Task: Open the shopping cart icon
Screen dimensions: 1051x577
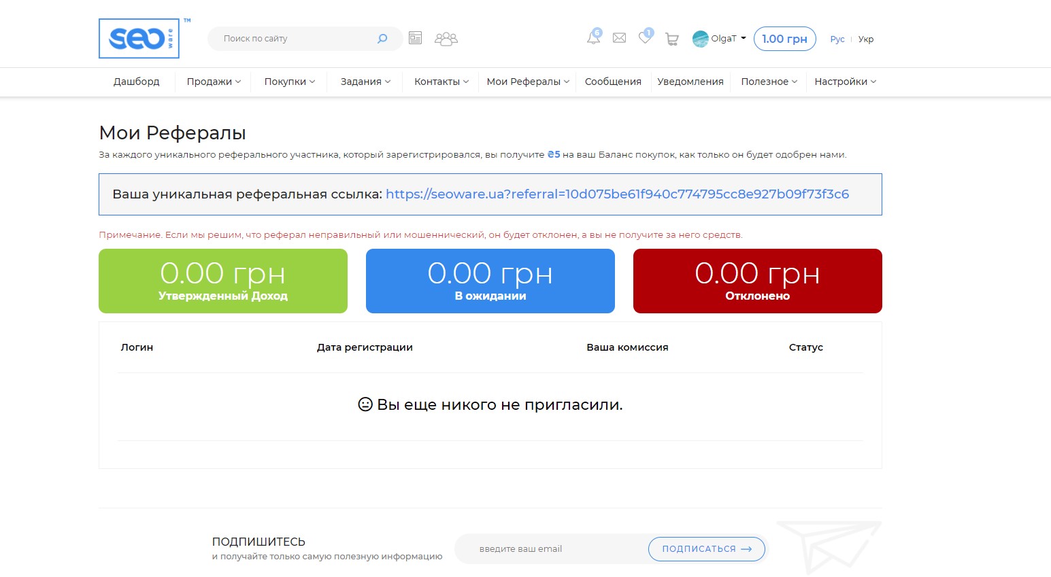Action: [x=672, y=39]
